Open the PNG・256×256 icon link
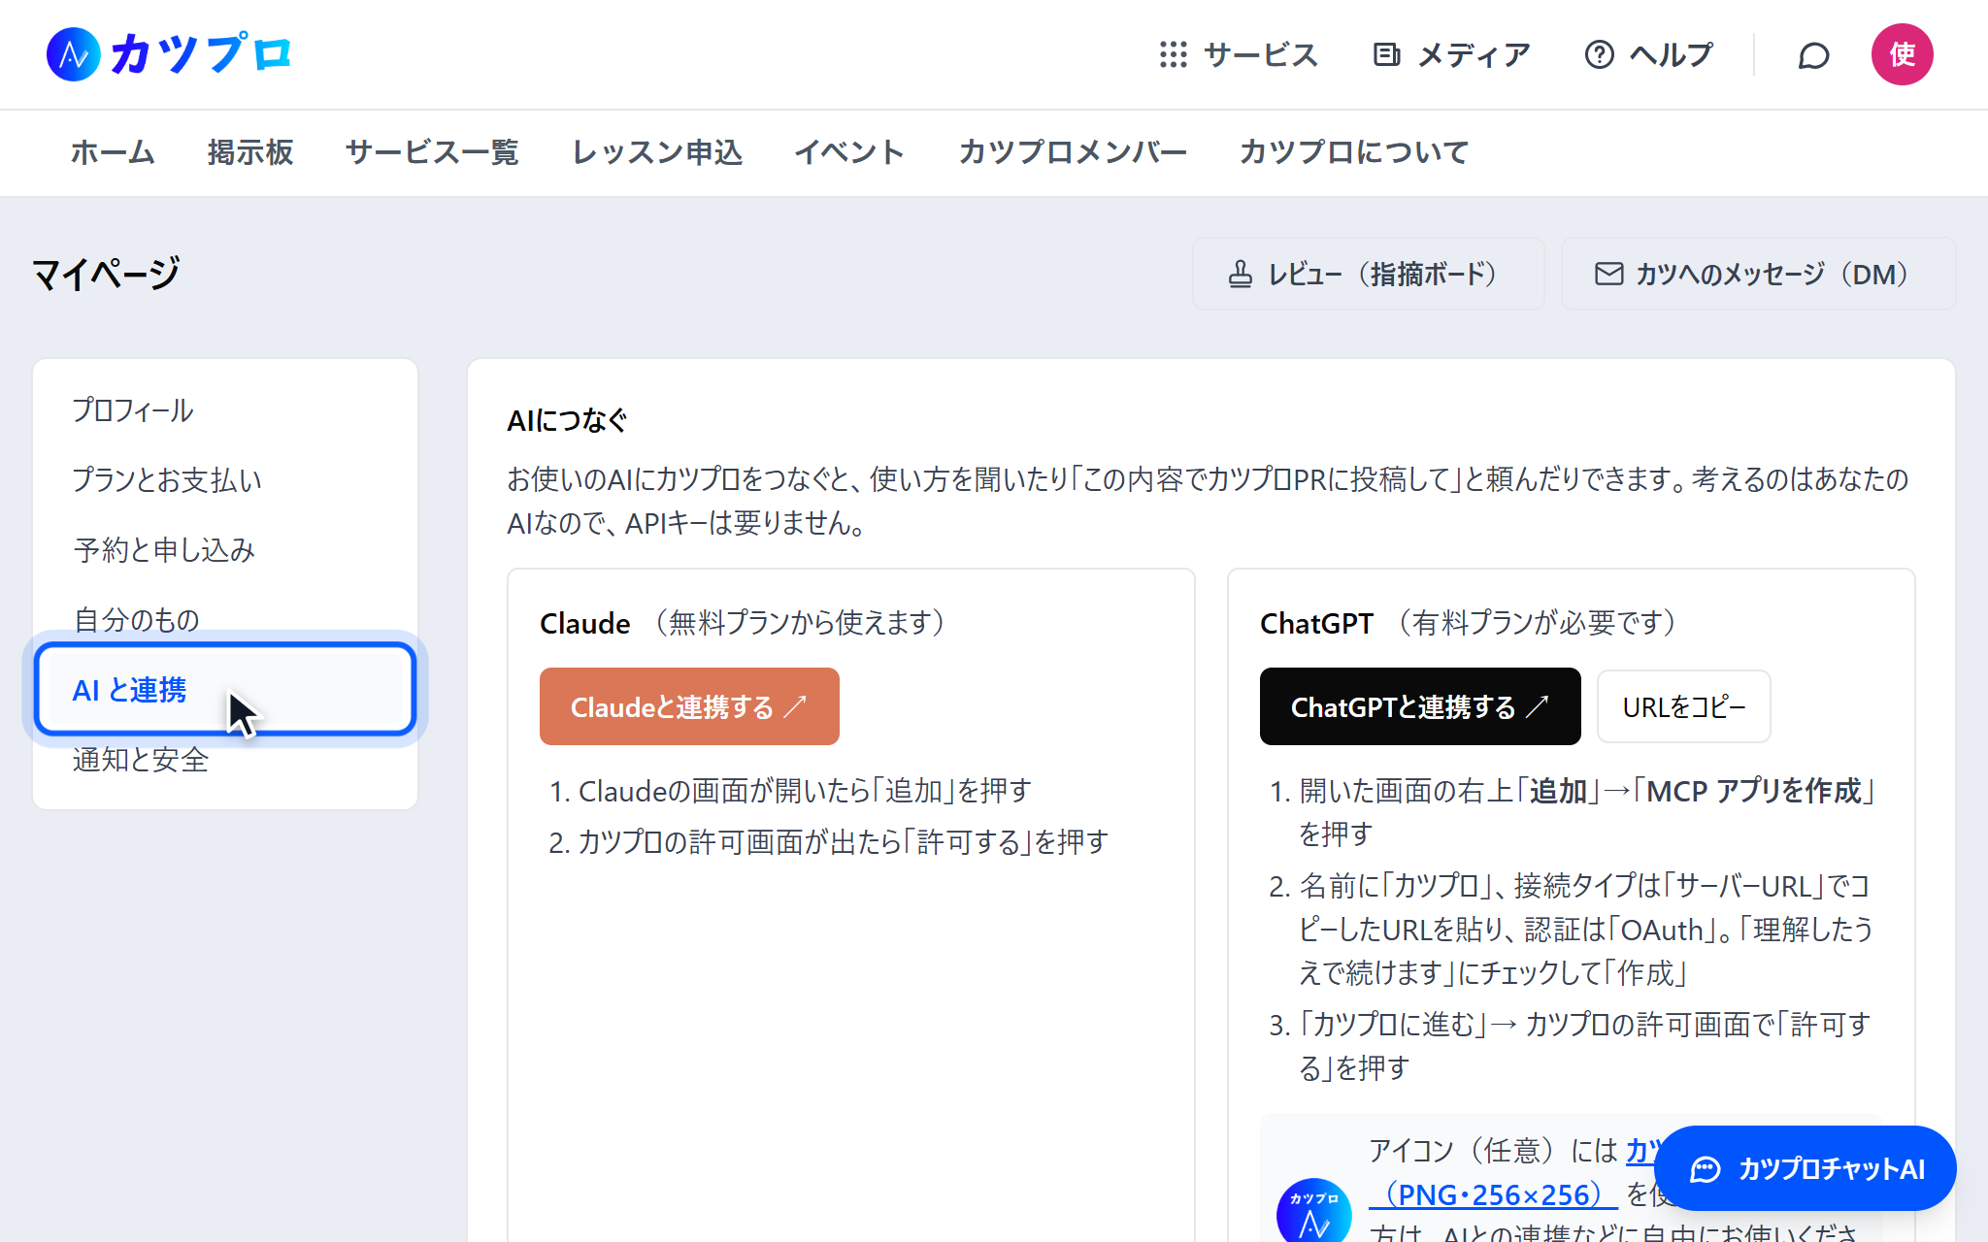The height and width of the screenshot is (1242, 1988). tap(1493, 1194)
